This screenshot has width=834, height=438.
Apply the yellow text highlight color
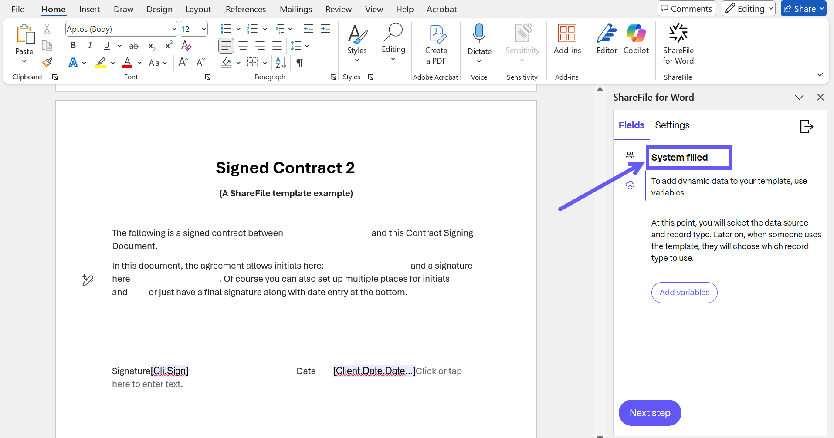point(101,63)
